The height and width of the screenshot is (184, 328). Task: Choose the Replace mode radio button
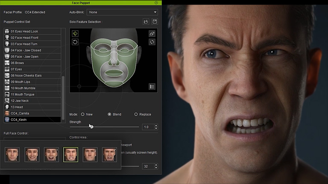coord(136,114)
